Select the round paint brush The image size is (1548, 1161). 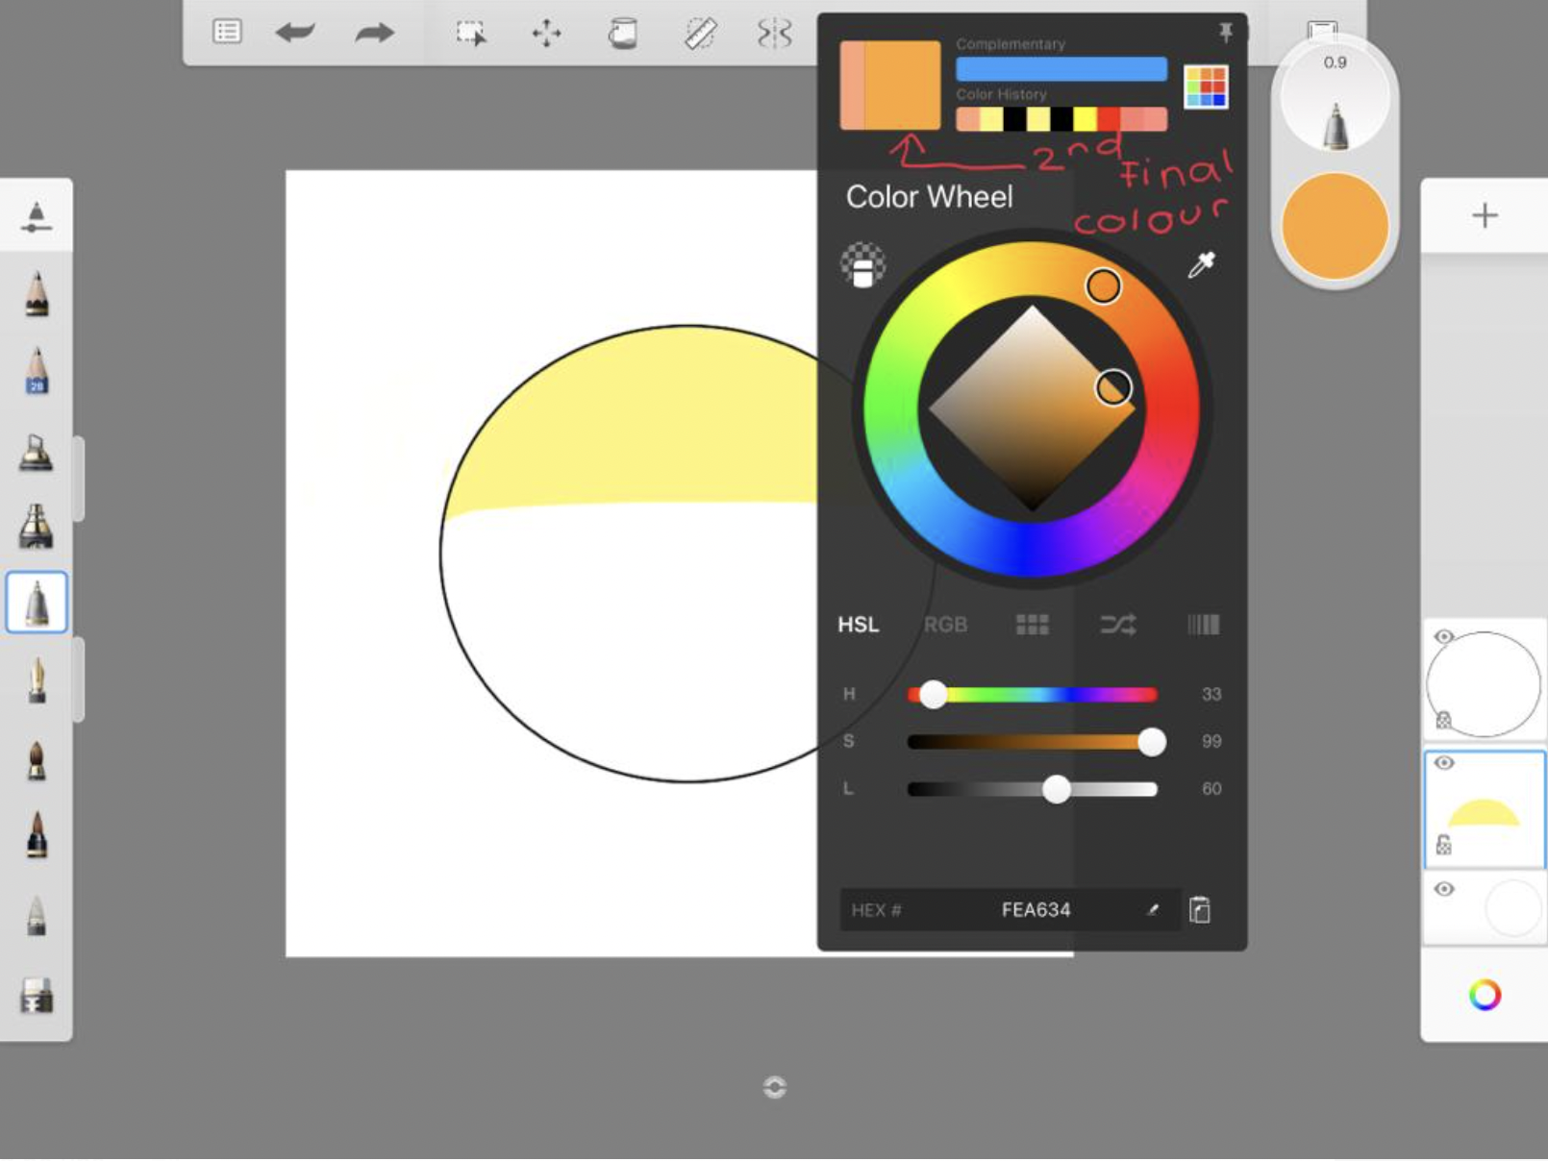(x=37, y=759)
